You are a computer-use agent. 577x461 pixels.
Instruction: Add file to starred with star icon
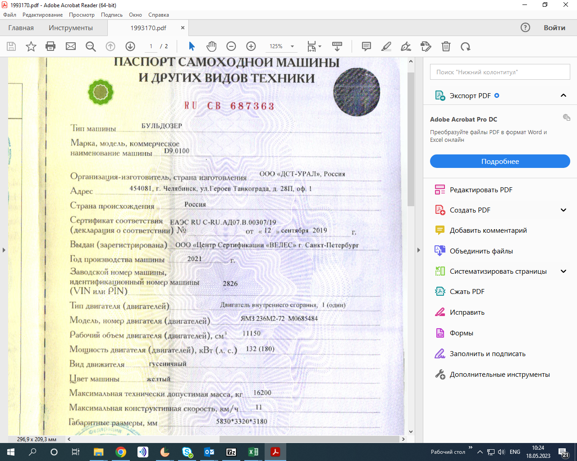point(31,46)
